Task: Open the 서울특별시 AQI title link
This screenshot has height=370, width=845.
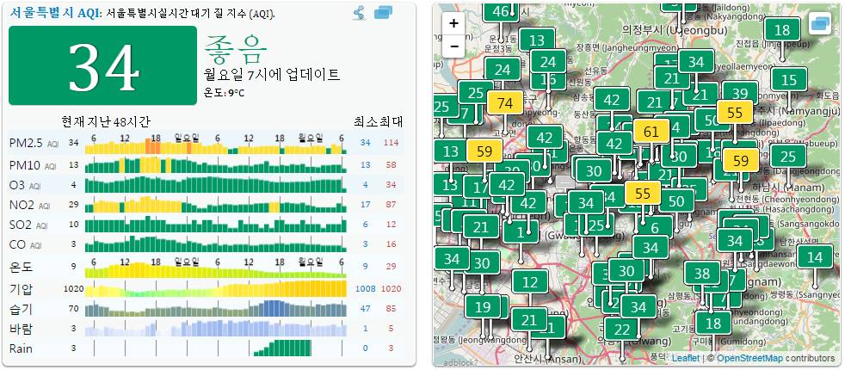Action: (55, 14)
